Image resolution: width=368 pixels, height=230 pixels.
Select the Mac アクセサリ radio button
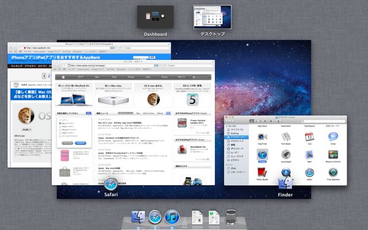tap(60, 123)
